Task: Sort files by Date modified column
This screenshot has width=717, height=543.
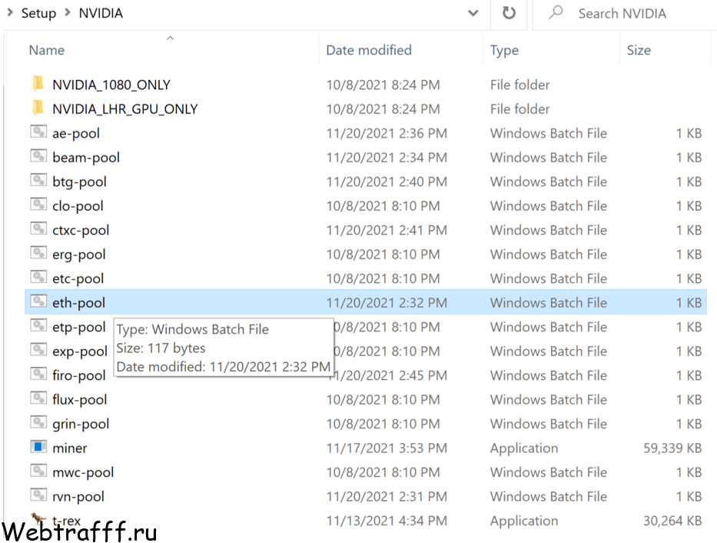Action: click(369, 50)
